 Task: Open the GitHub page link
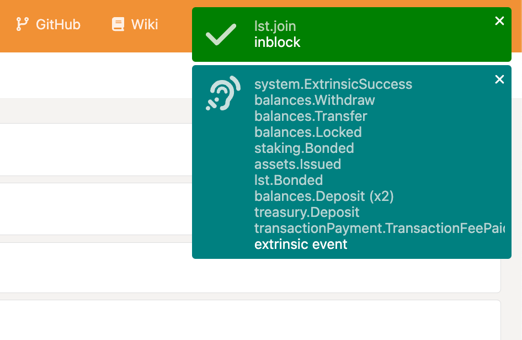pyautogui.click(x=57, y=24)
